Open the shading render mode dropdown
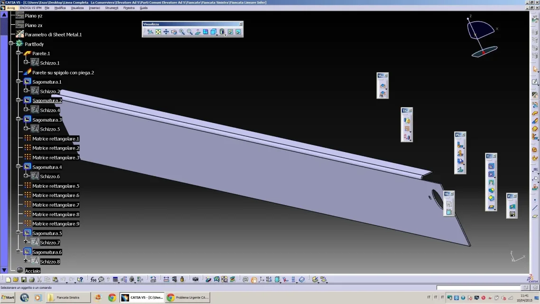This screenshot has height=304, width=540. [x=222, y=32]
